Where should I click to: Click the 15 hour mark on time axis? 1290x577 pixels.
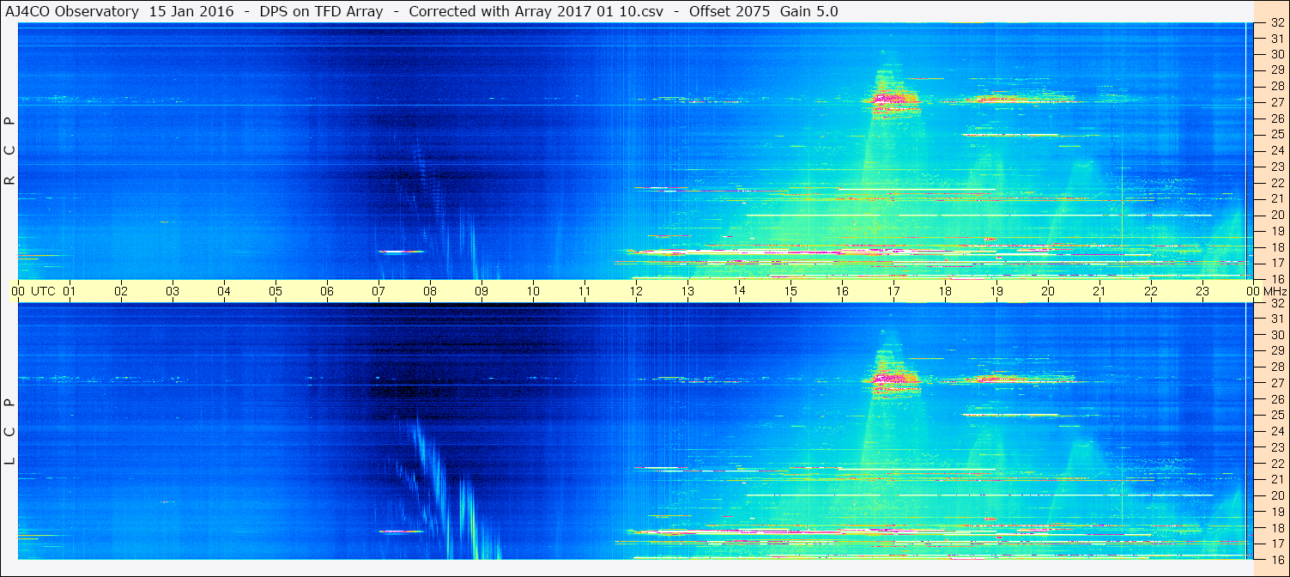click(x=790, y=291)
